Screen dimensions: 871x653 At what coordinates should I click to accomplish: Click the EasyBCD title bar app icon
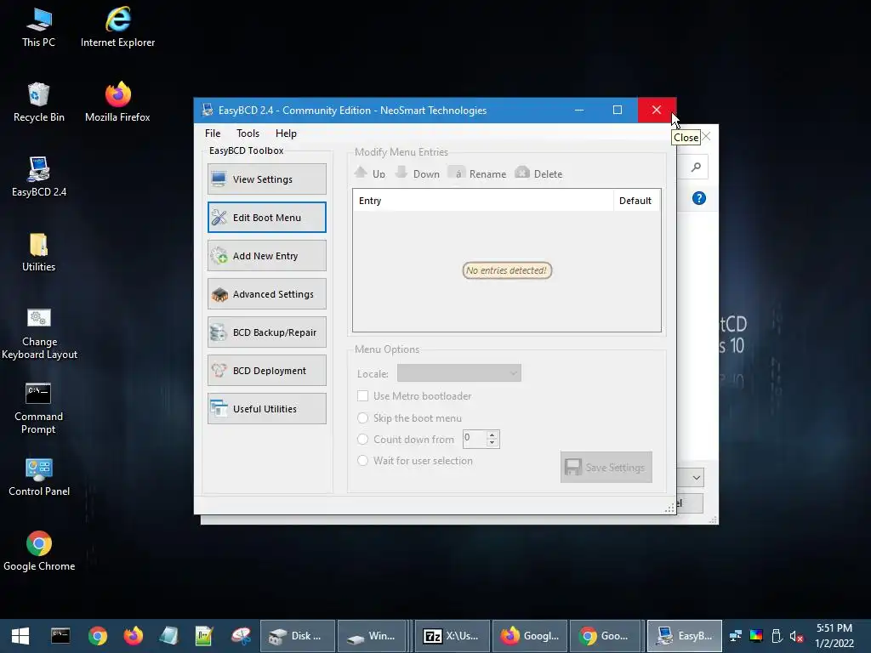pyautogui.click(x=208, y=110)
